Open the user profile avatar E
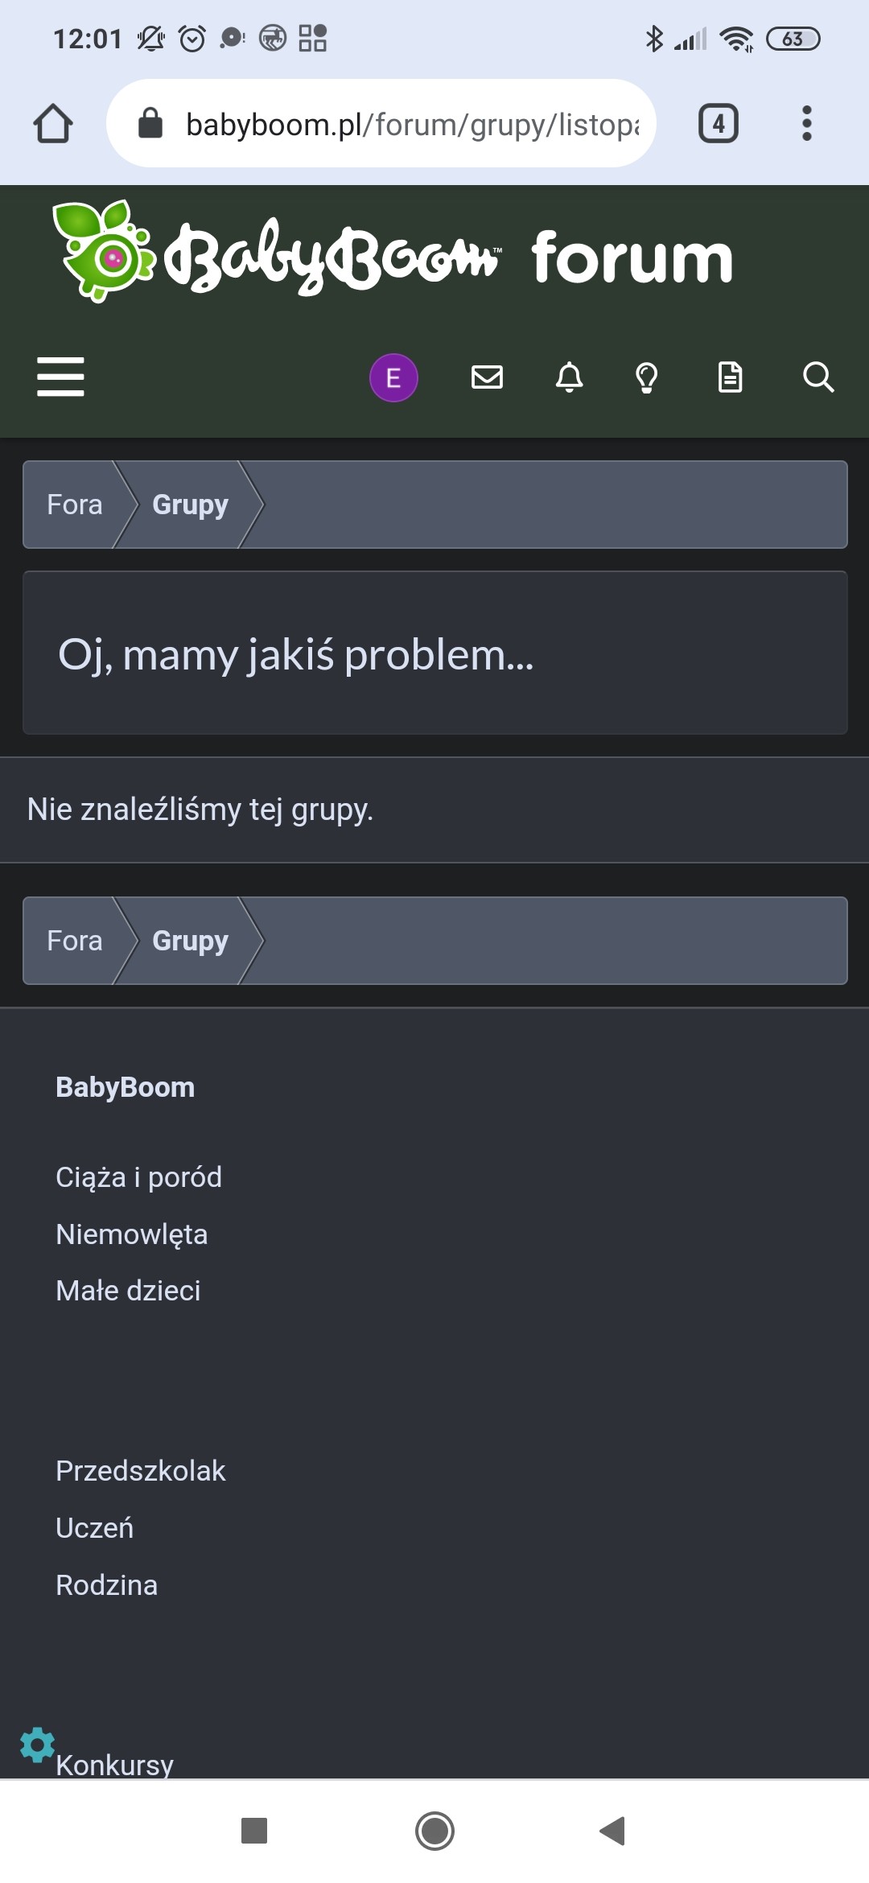Screen dimensions: 869x1883 393,377
